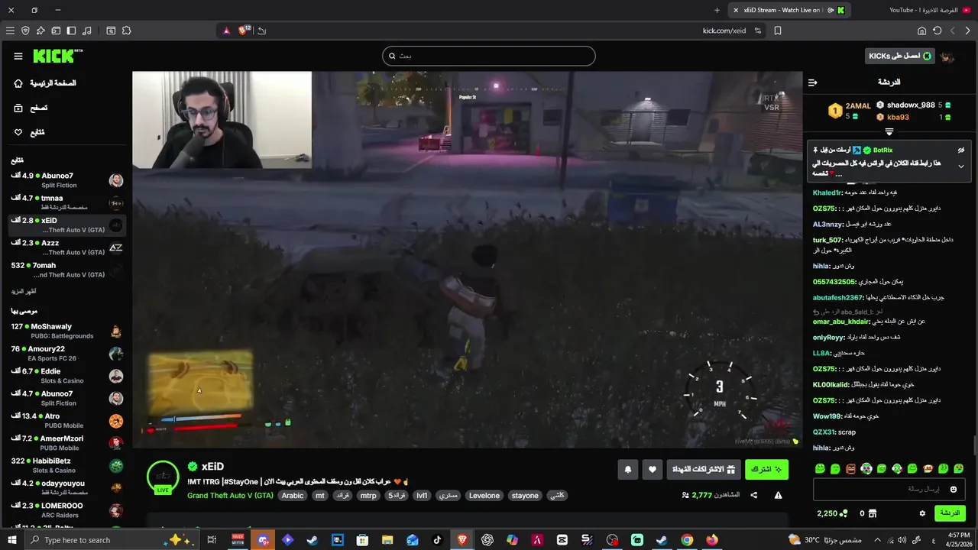Open the Grand Theft Auto V (GTA) category link
The width and height of the screenshot is (978, 550).
(x=230, y=496)
